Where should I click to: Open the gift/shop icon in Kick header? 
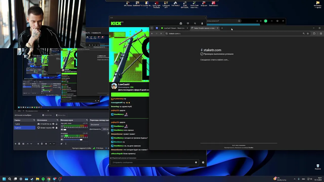pyautogui.click(x=181, y=23)
